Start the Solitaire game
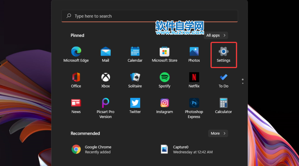The image size is (299, 166). pos(135,80)
